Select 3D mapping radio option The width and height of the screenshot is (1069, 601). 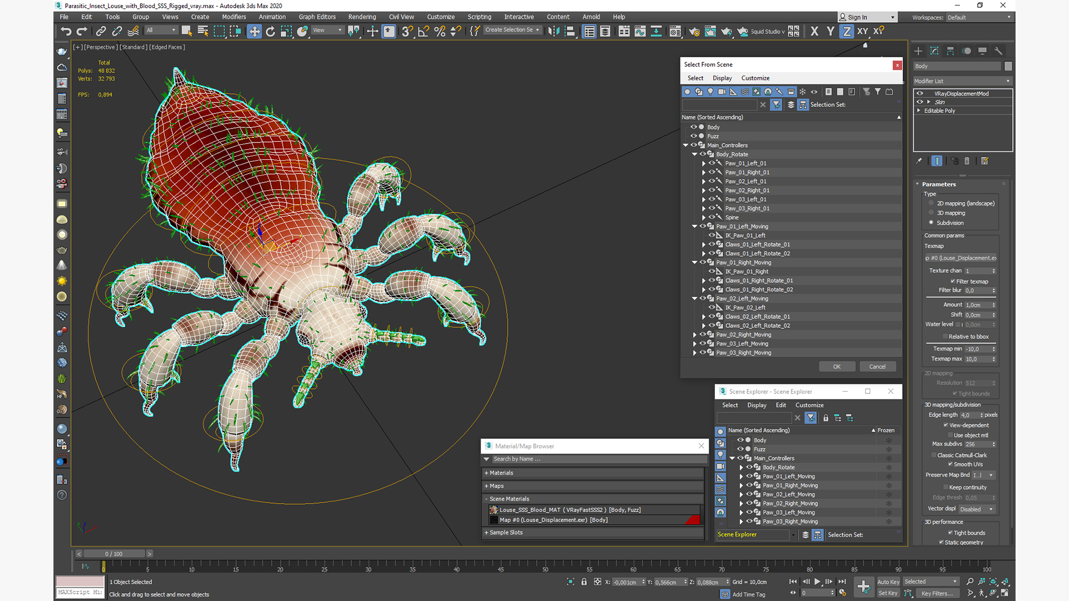pyautogui.click(x=931, y=213)
